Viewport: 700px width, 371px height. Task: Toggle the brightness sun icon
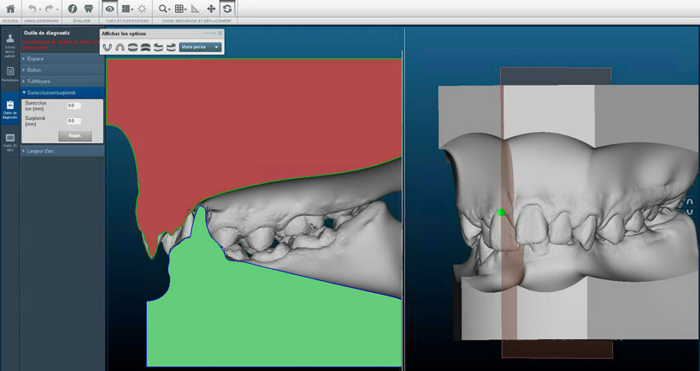142,9
